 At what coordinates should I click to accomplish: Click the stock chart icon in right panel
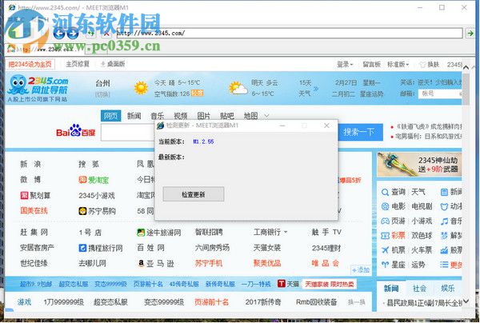(444, 250)
